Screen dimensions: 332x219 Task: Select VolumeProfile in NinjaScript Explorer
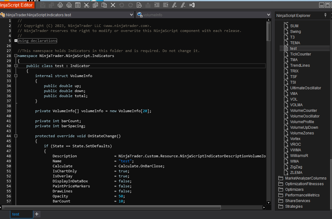tap(302, 122)
